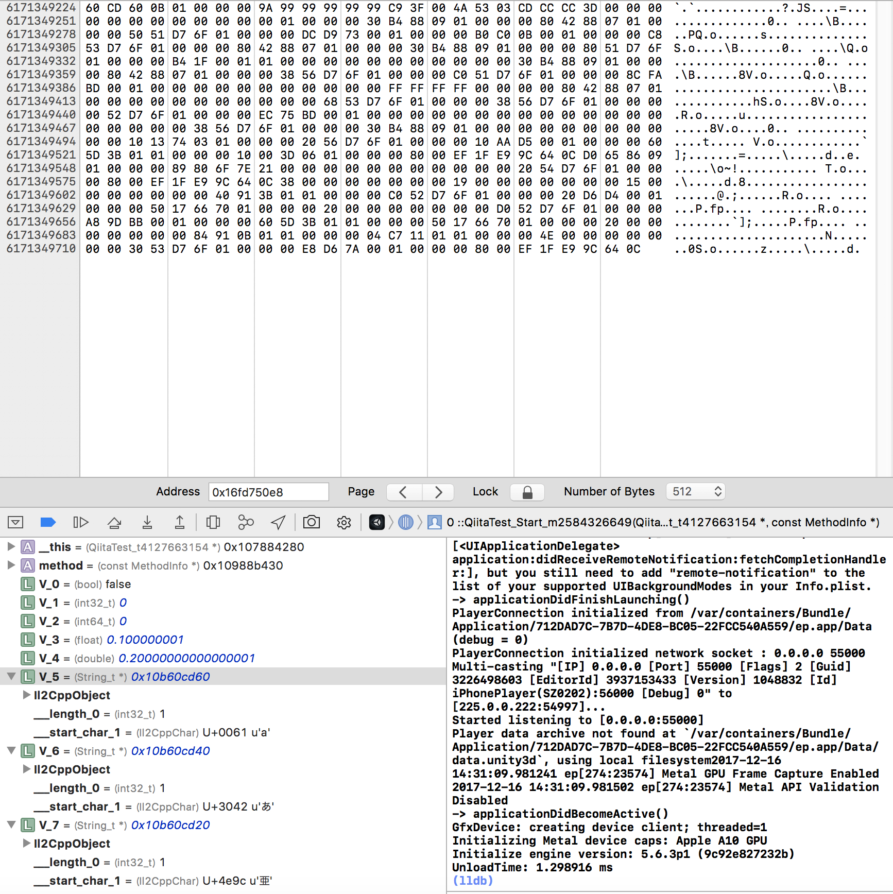Toggle the breakpoints activation icon
The width and height of the screenshot is (893, 894).
point(48,522)
